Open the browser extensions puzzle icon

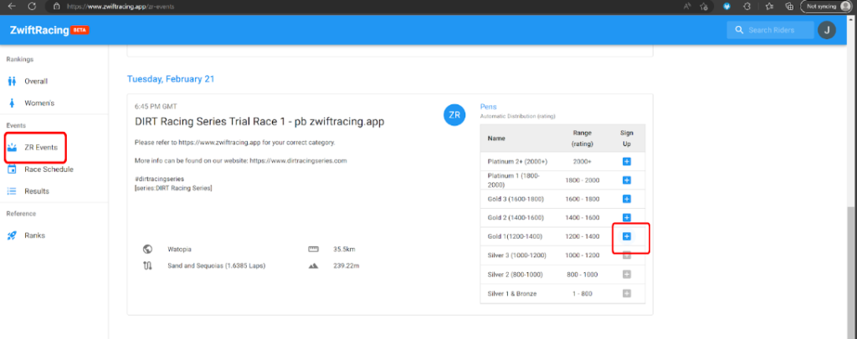click(x=747, y=7)
